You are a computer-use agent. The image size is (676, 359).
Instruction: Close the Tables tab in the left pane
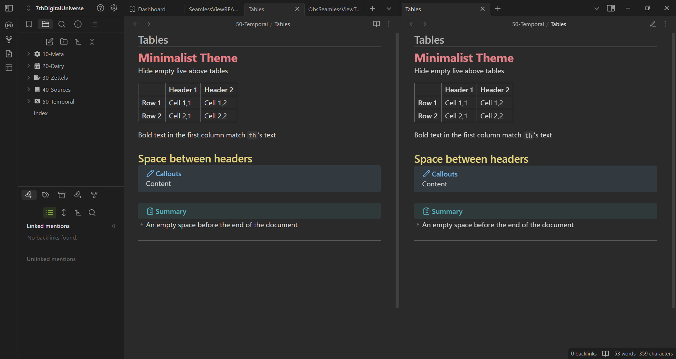pyautogui.click(x=297, y=9)
